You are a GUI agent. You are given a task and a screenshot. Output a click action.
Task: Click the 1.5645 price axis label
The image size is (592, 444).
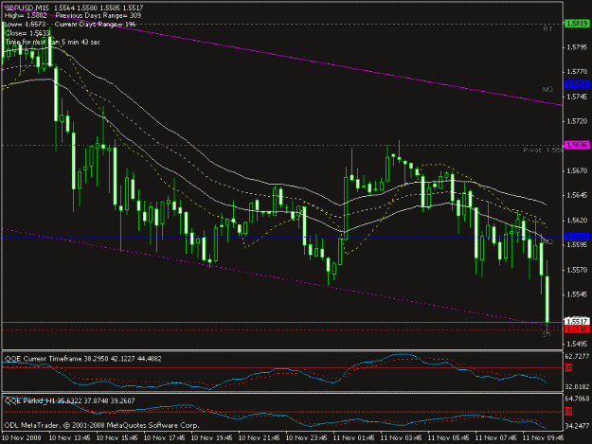tap(577, 195)
